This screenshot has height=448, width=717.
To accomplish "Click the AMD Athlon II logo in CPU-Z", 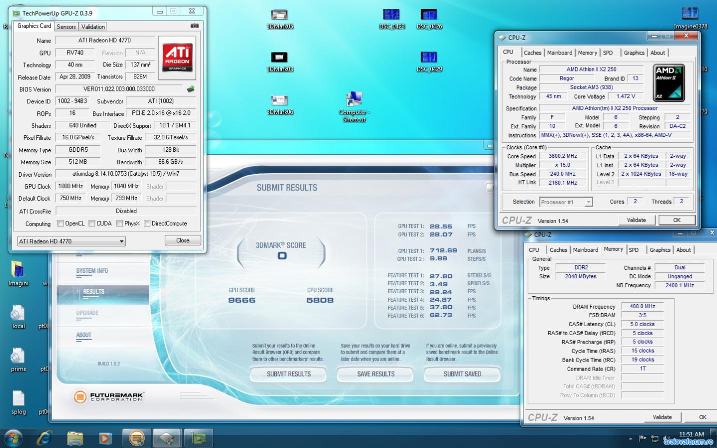I will click(669, 82).
